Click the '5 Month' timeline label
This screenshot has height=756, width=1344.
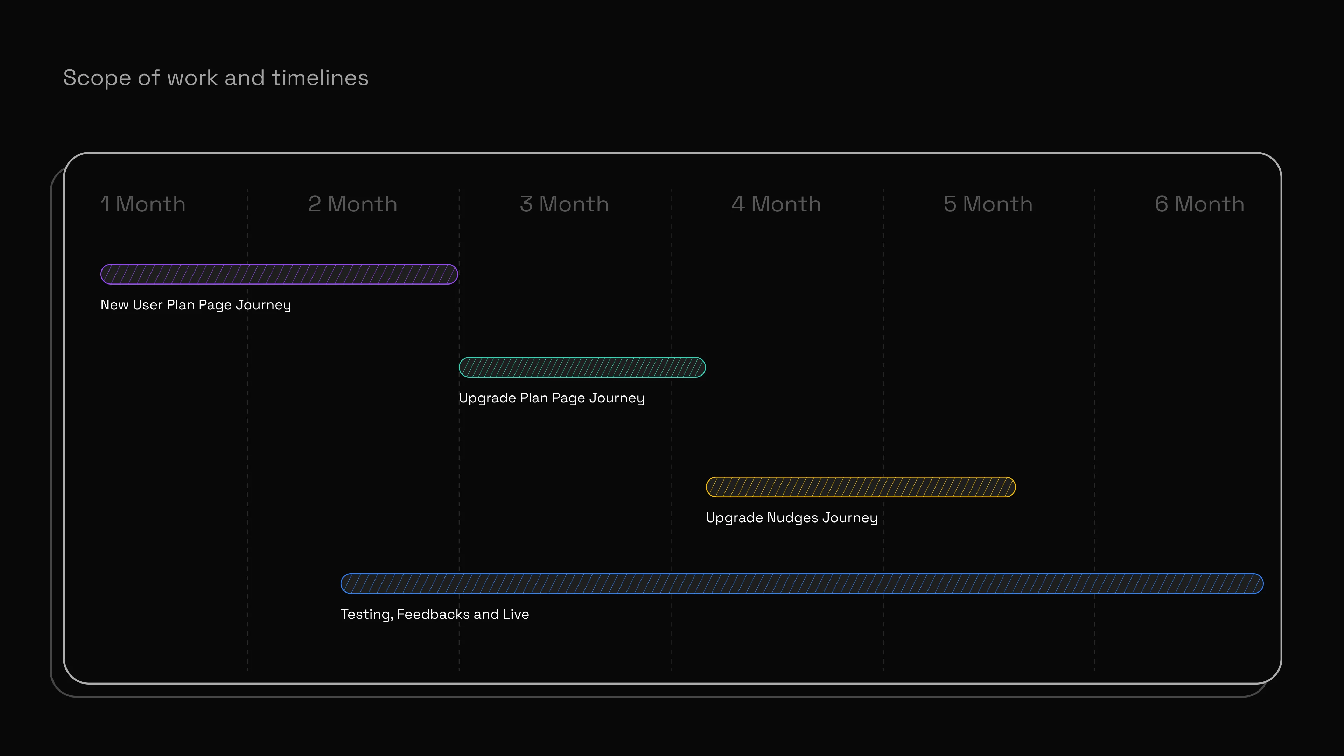point(988,204)
